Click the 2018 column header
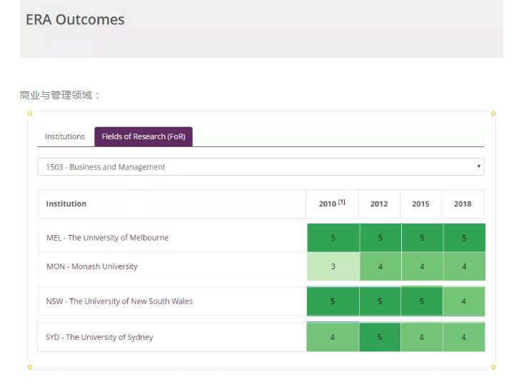This screenshot has width=524, height=387. 463,204
